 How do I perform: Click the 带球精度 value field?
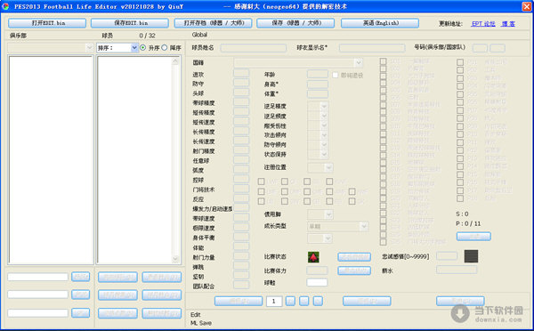pyautogui.click(x=241, y=102)
